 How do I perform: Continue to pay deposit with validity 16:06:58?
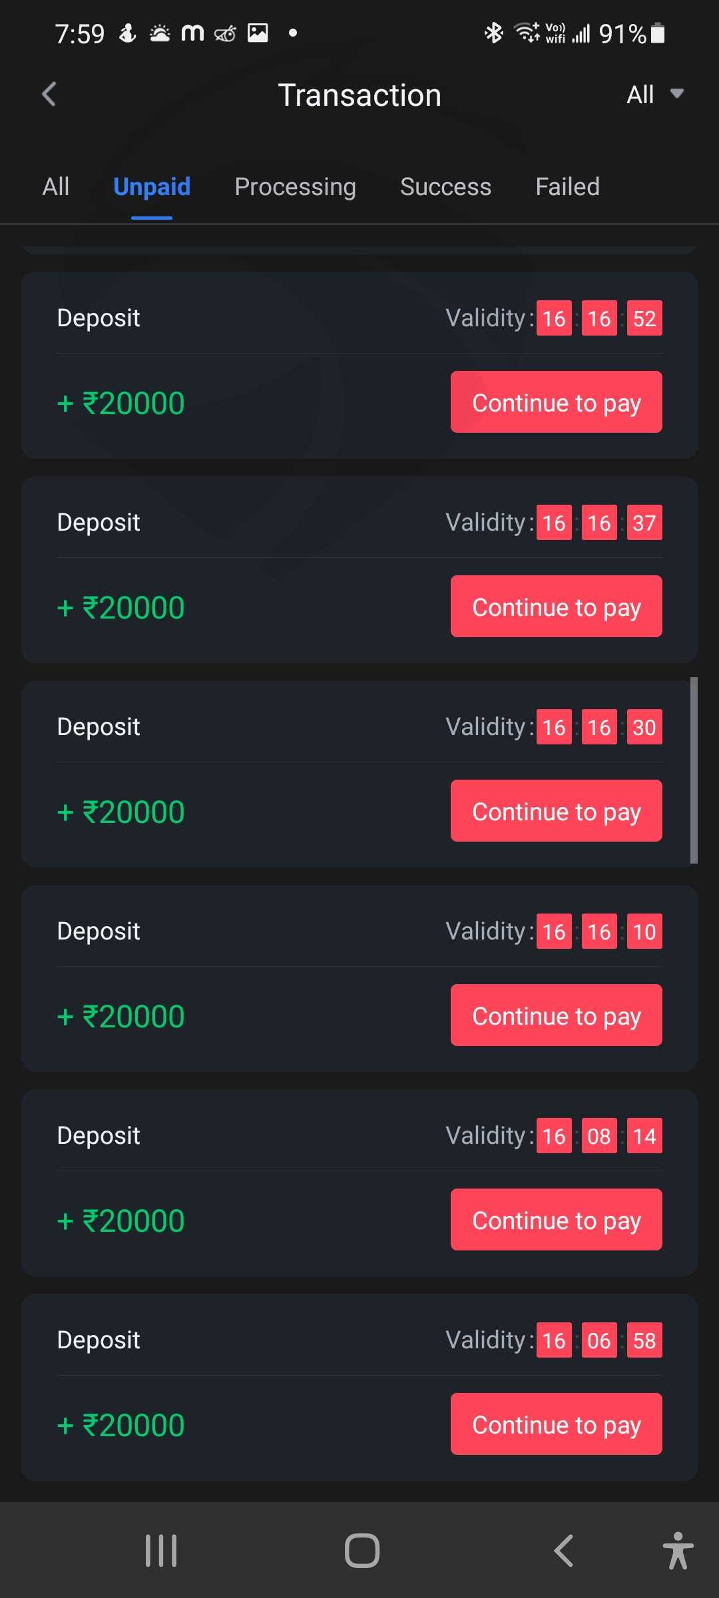(556, 1424)
